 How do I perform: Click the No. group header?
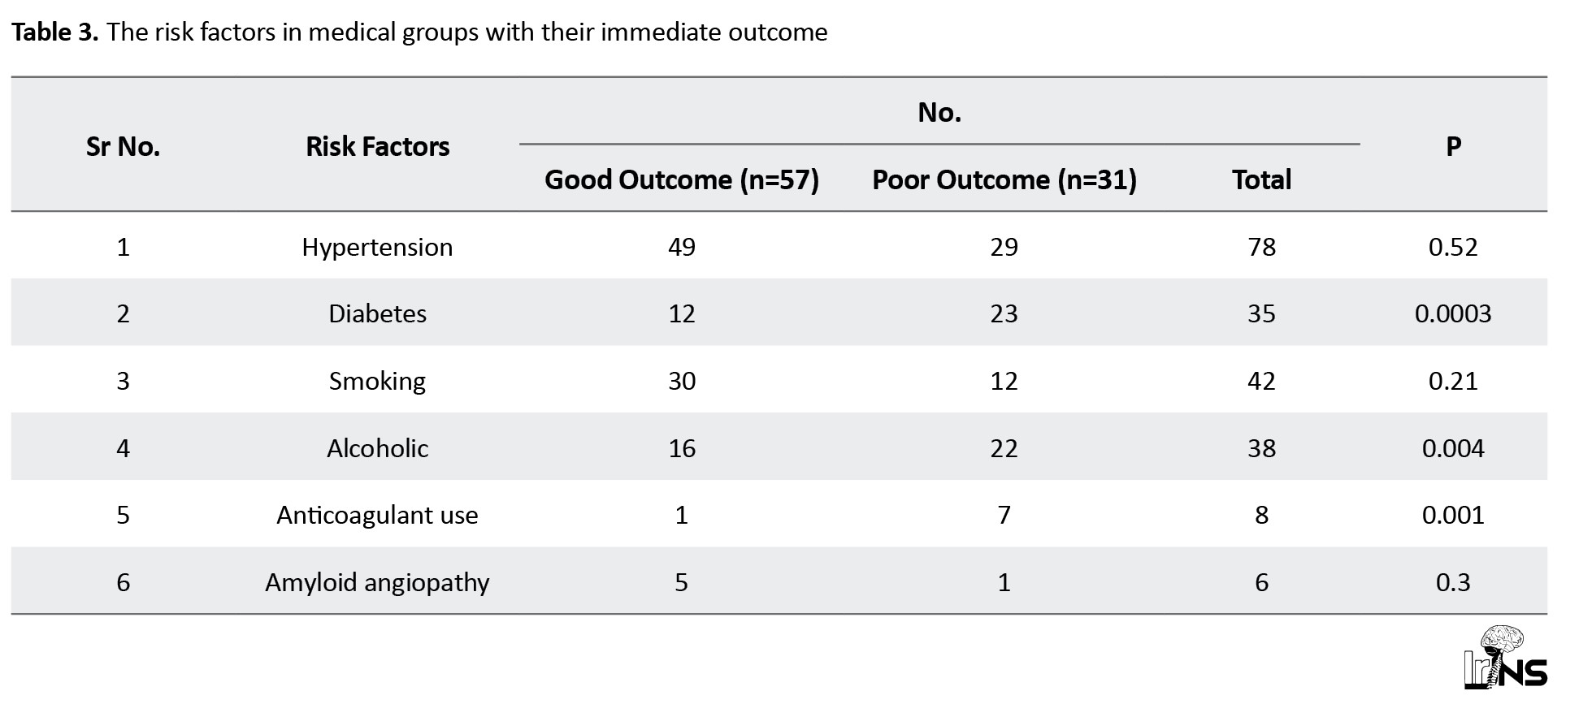point(939,113)
